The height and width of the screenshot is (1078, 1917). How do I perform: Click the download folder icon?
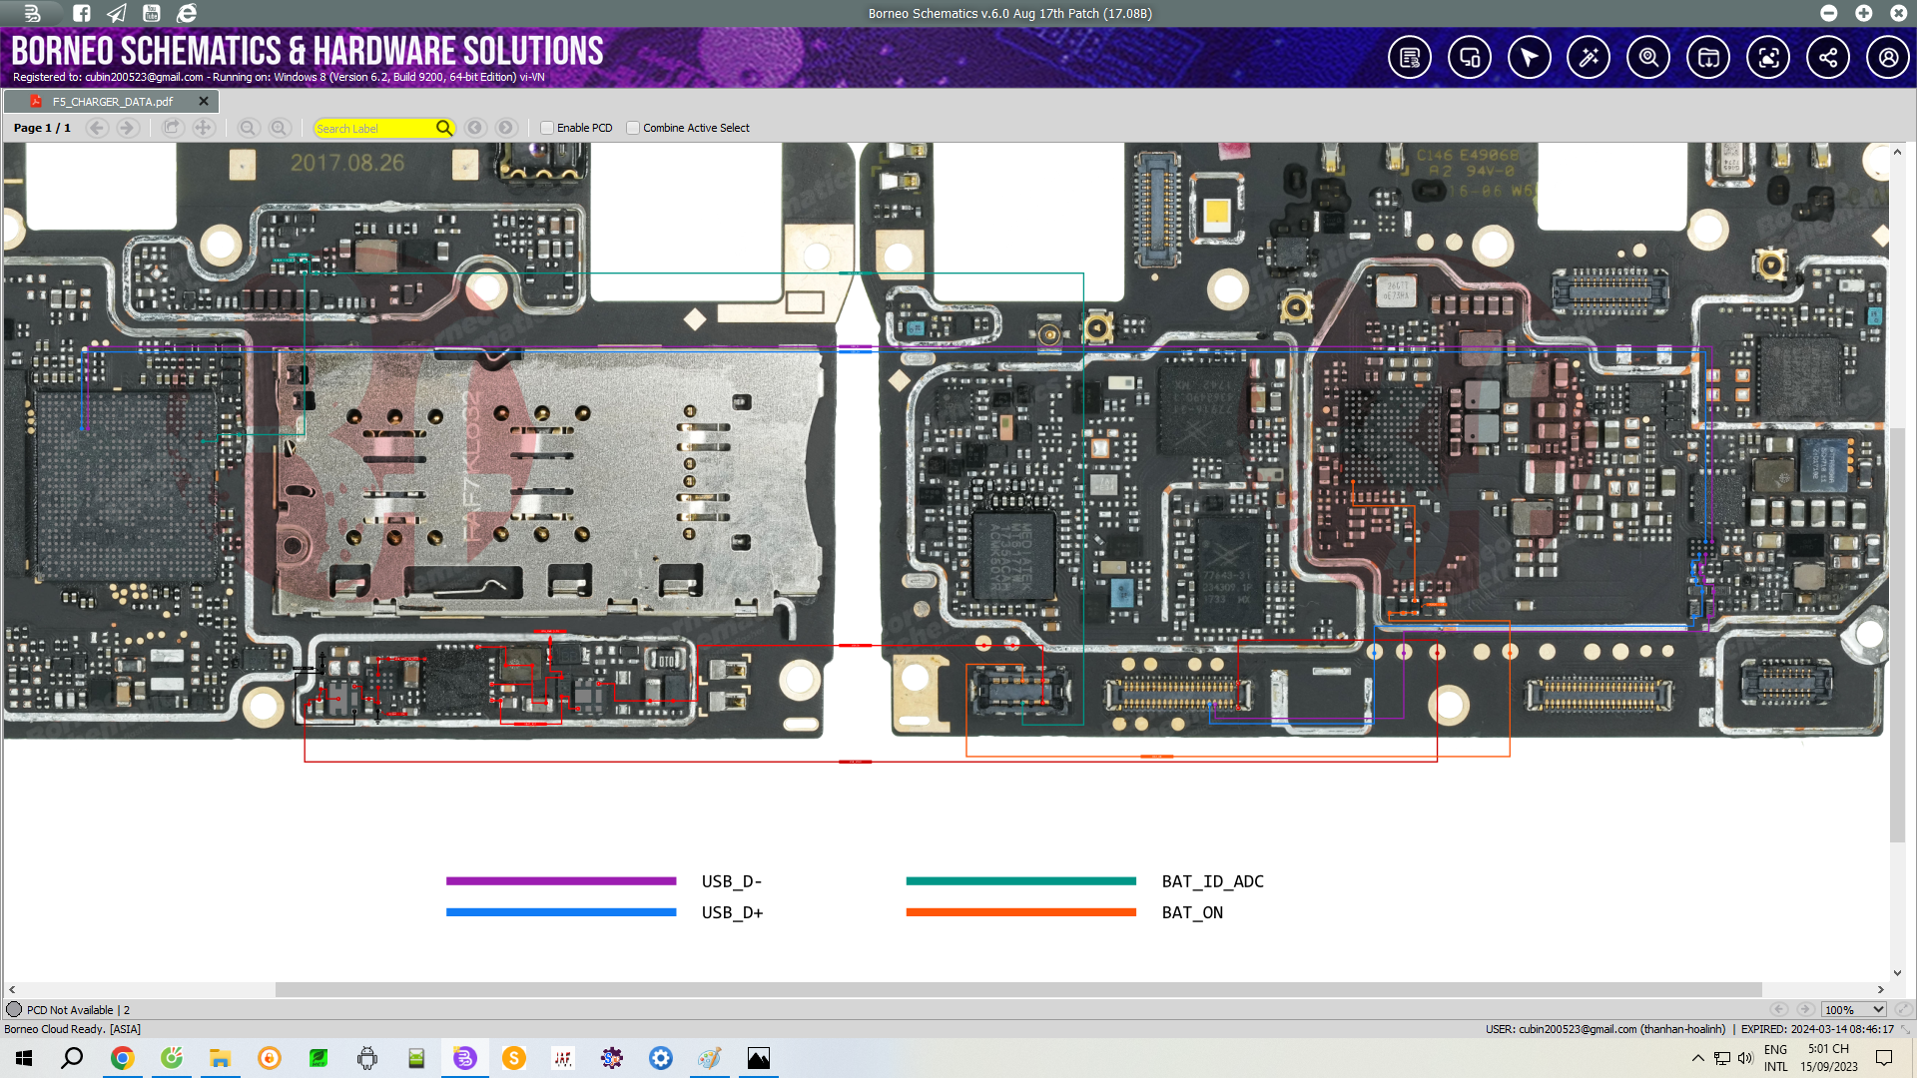(x=1708, y=58)
